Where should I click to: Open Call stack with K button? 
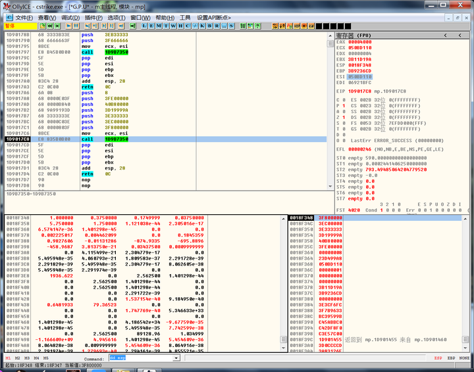point(201,26)
